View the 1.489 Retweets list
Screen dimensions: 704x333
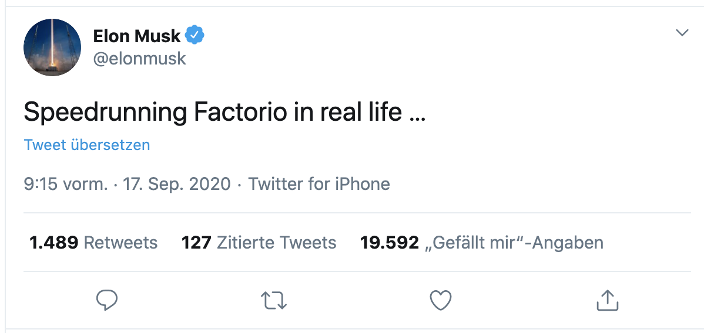click(x=93, y=242)
